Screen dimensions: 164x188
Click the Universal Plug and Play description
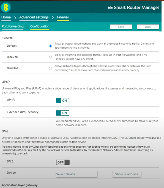[x=79, y=90]
